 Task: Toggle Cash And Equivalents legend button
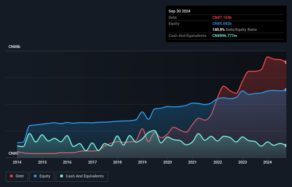point(82,176)
